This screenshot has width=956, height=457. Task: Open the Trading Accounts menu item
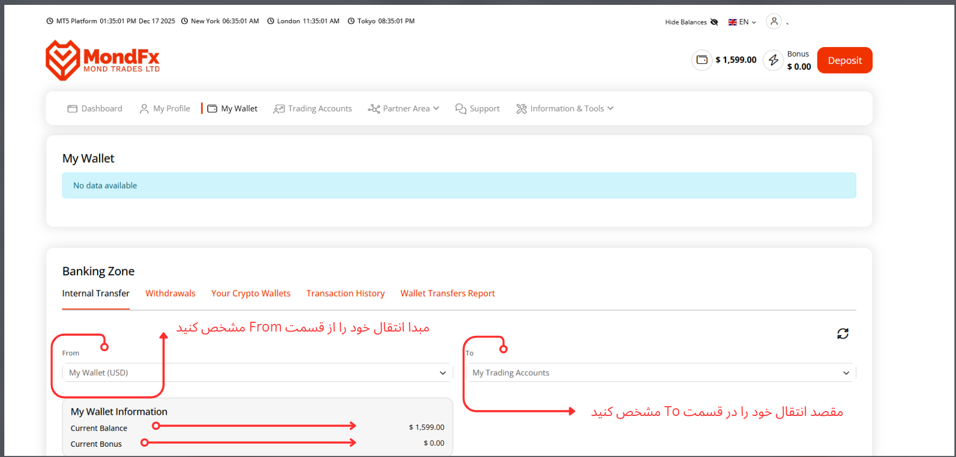click(313, 109)
